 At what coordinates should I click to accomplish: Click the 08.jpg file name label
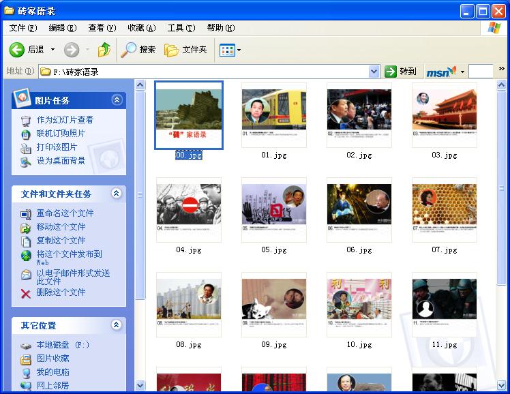(189, 345)
